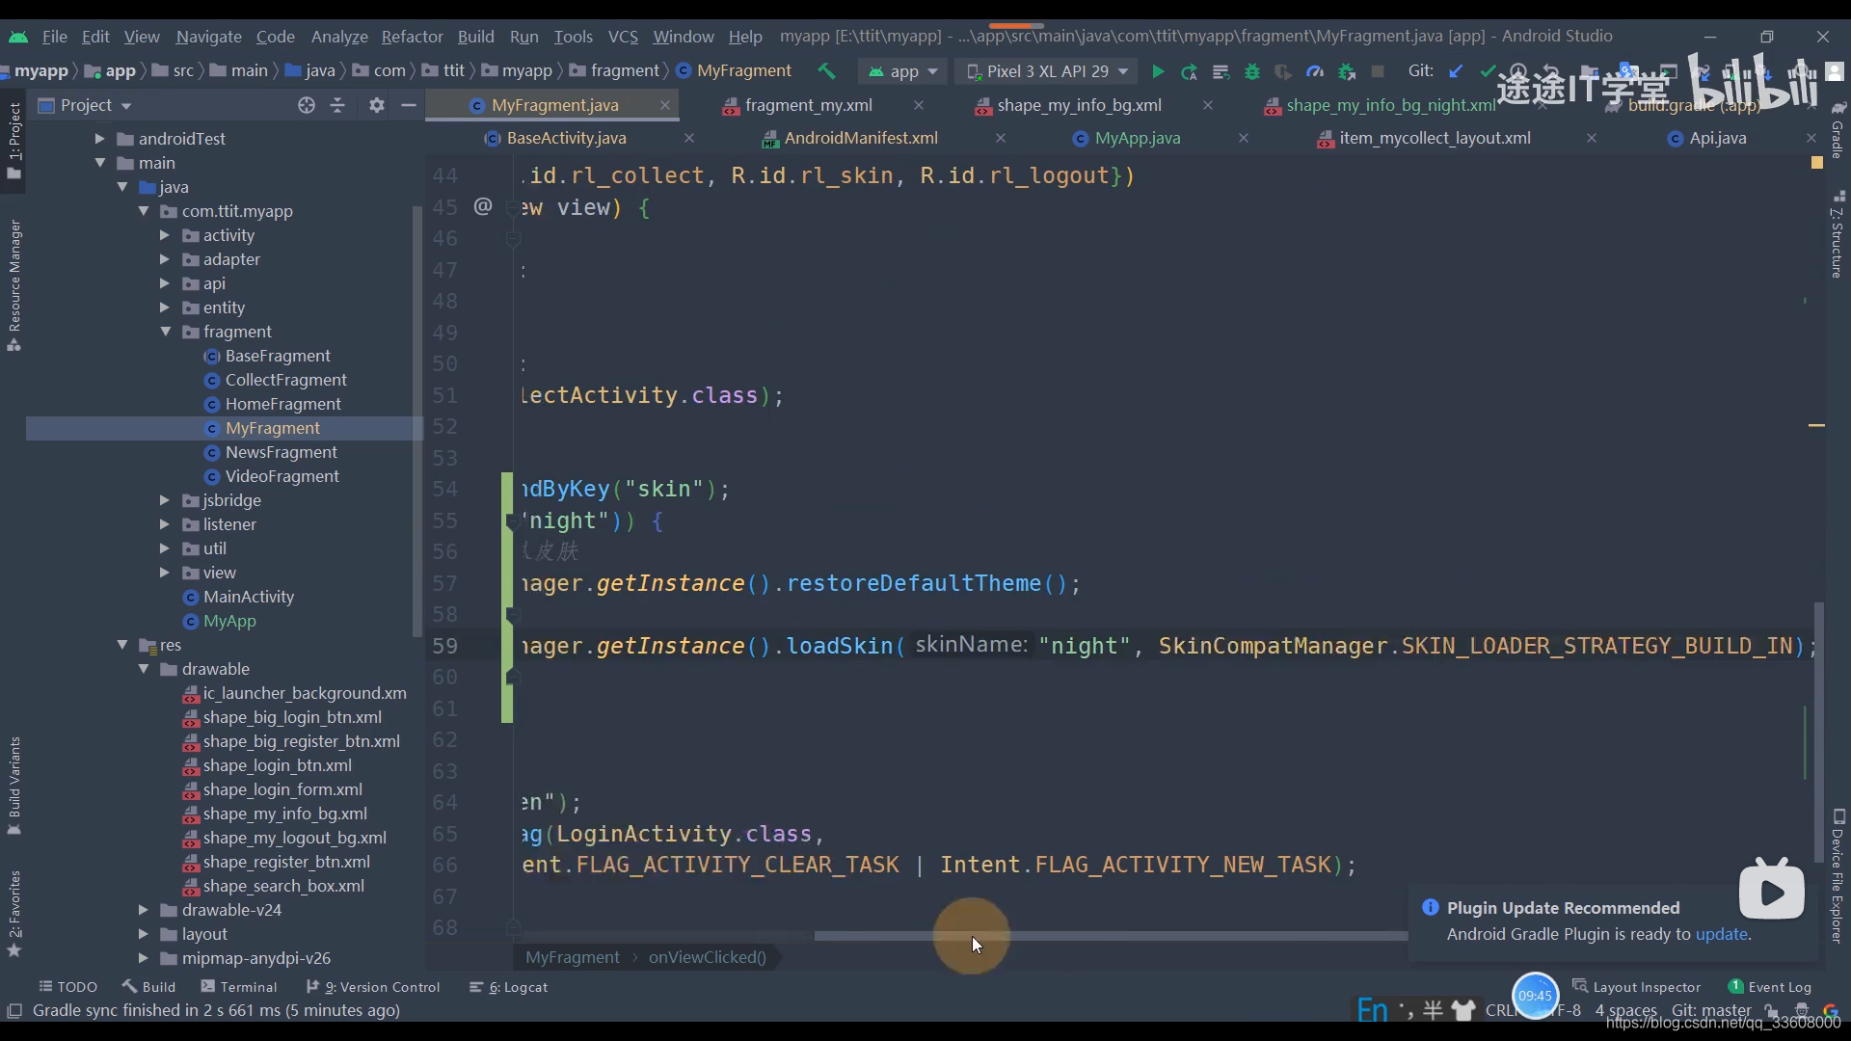Click the Make Project hammer icon
Image resolution: width=1851 pixels, height=1041 pixels.
pos(826,71)
